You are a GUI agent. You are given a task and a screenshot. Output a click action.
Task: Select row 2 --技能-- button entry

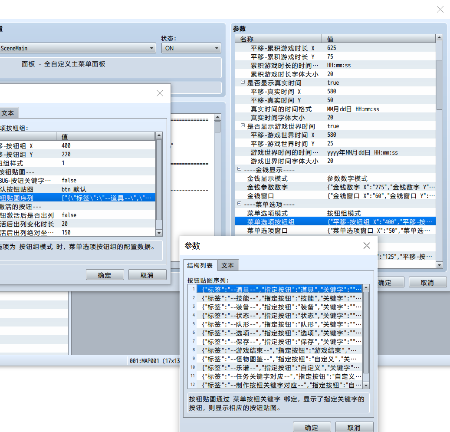click(279, 298)
